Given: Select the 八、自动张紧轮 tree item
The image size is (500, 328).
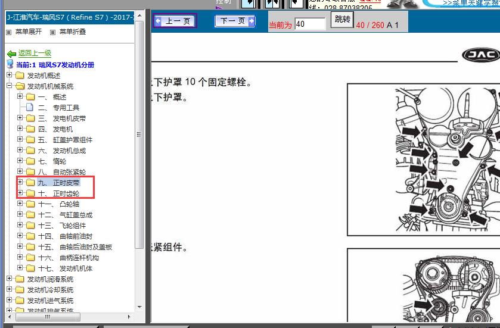Looking at the screenshot, I should tap(62, 172).
